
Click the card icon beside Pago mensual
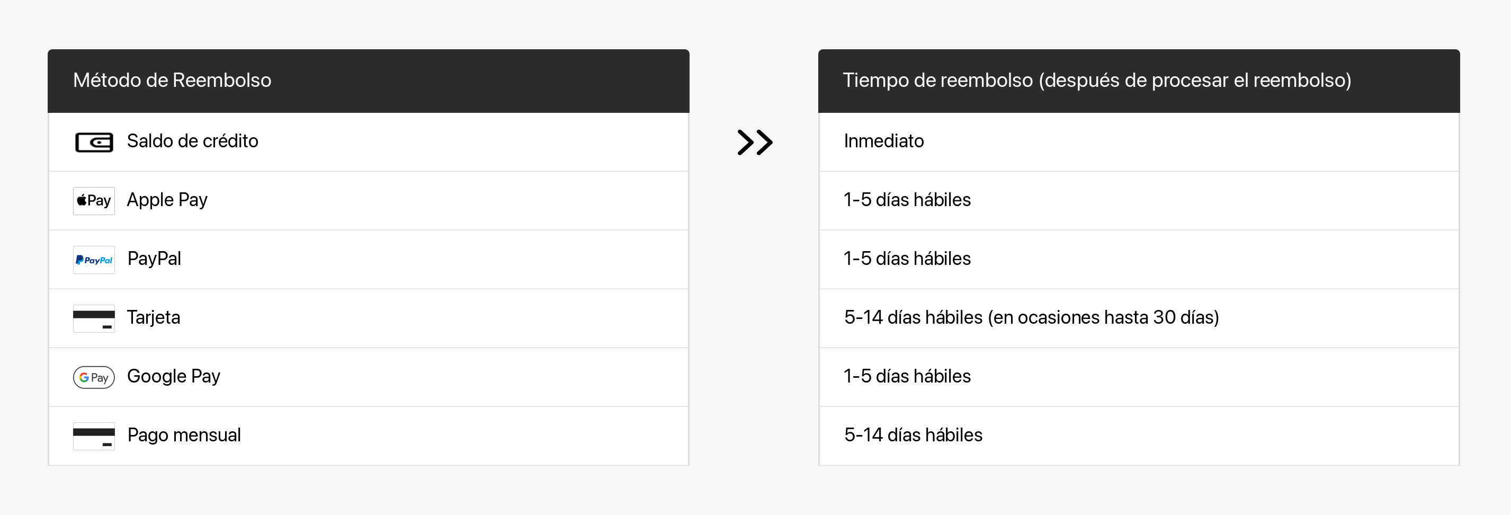pyautogui.click(x=94, y=436)
